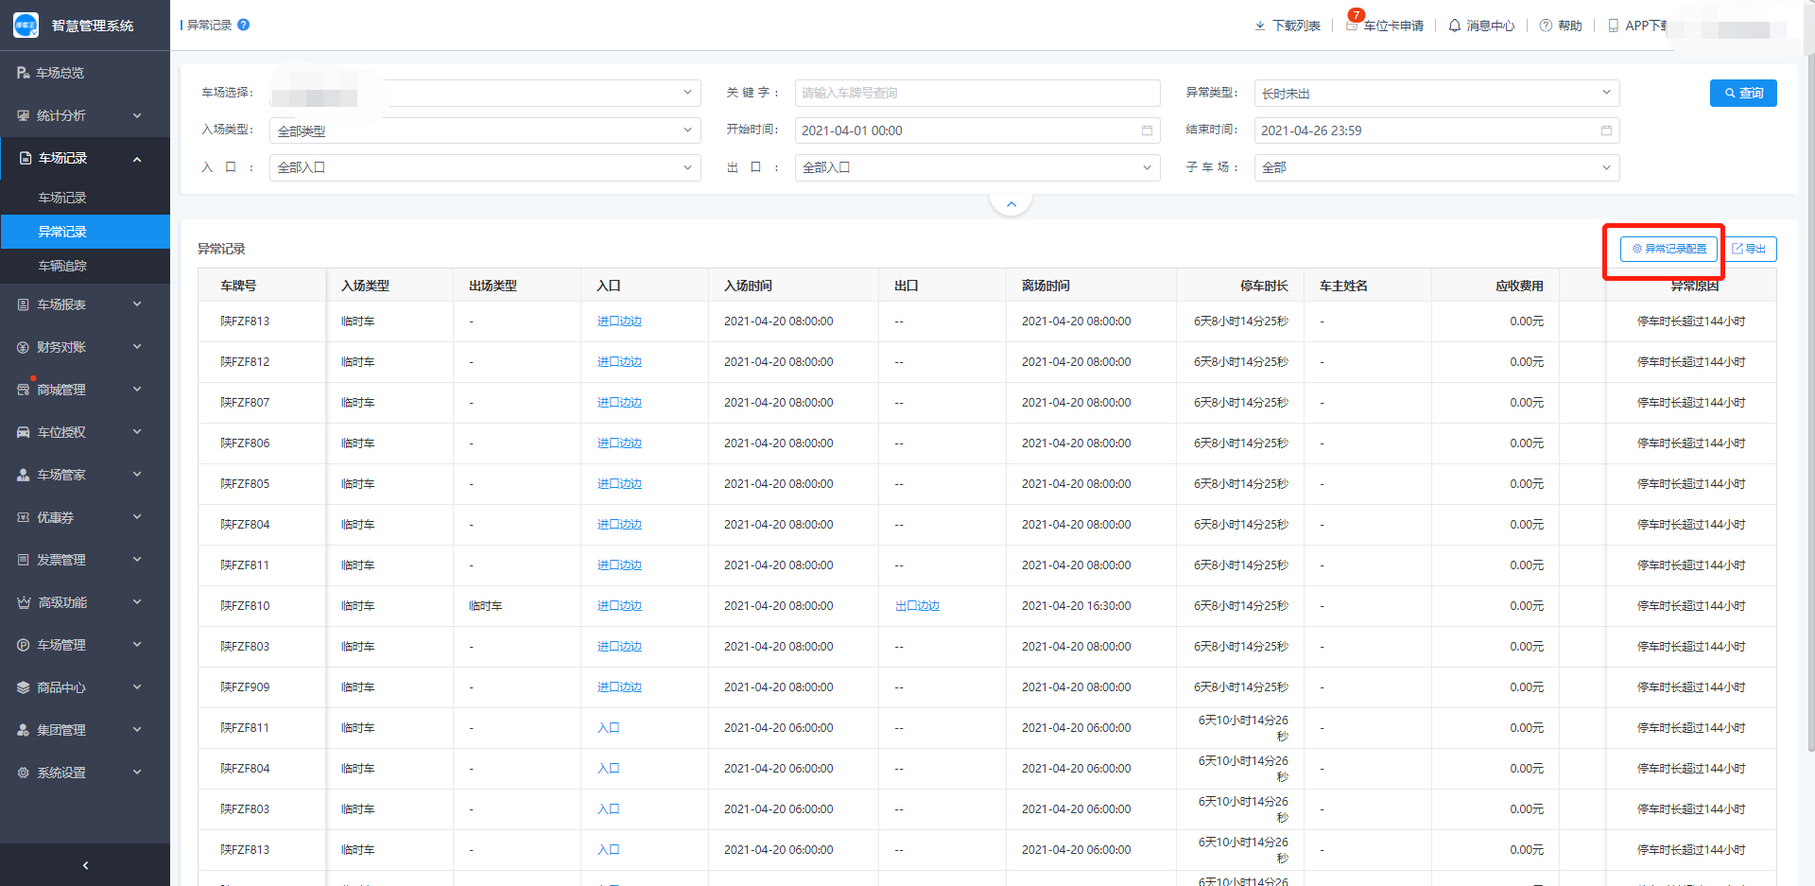Click the 关键字 license plate search field
The height and width of the screenshot is (886, 1815).
(977, 93)
